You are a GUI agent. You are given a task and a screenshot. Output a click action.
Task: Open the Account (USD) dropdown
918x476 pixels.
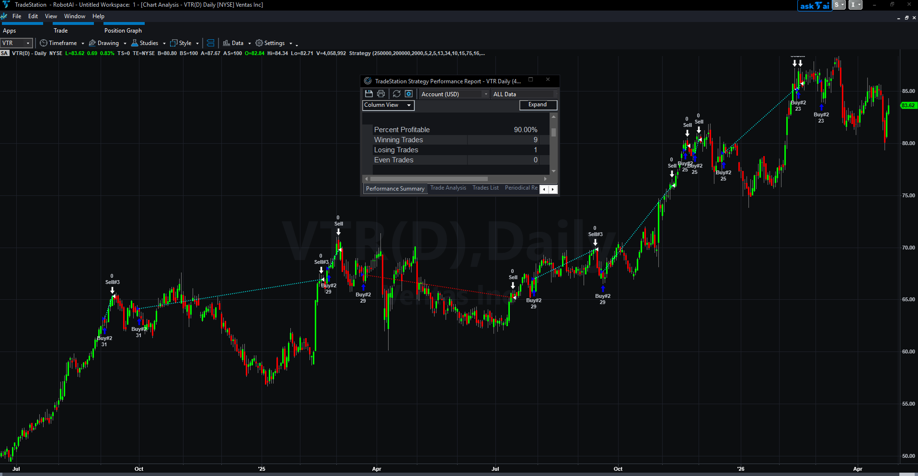[454, 94]
